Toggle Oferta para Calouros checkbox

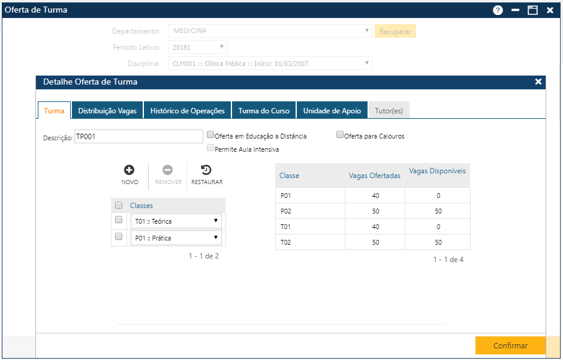[340, 135]
